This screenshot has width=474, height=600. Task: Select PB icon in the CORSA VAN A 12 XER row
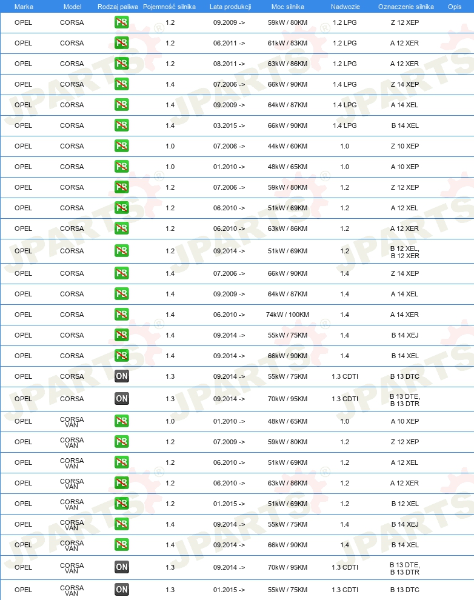(122, 483)
